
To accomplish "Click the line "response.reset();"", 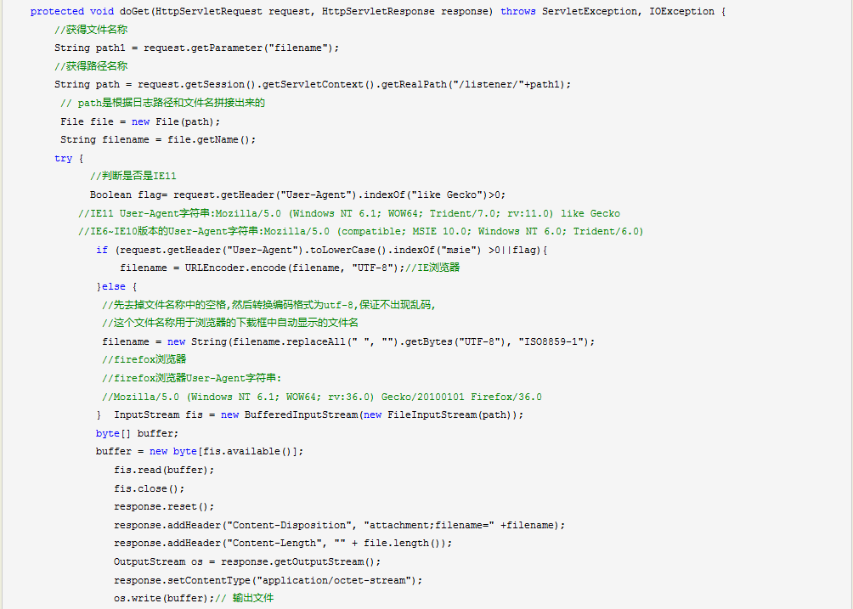I will 164,507.
